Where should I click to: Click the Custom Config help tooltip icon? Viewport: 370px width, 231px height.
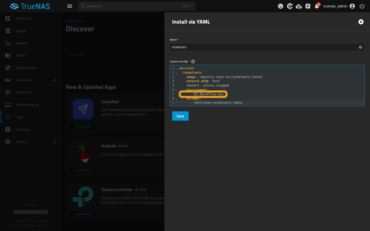[193, 62]
